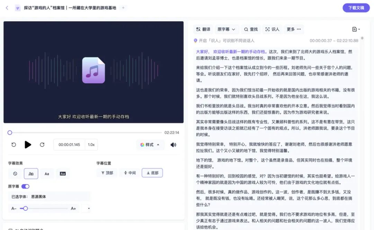Screen dimensions: 374x230
Task: Click the 00:00:01.145 timecode field
Action: pos(69,145)
